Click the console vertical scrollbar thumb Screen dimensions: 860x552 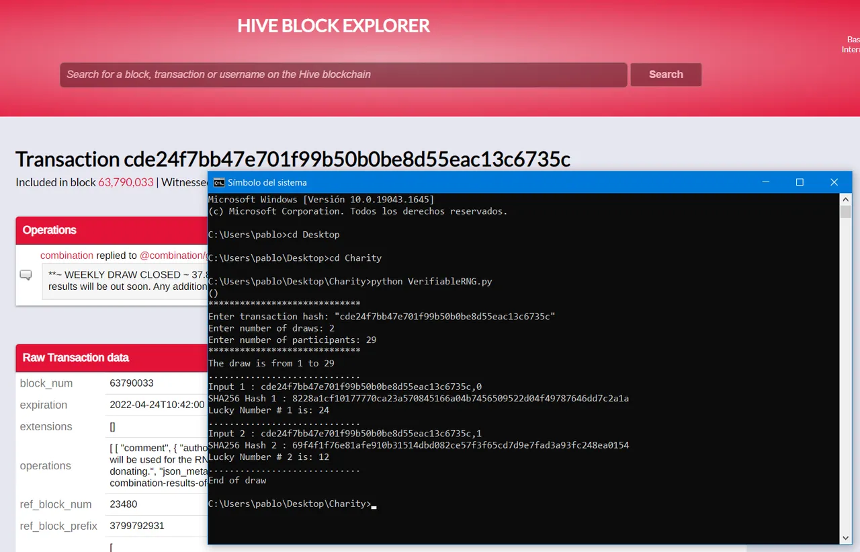[x=846, y=212]
